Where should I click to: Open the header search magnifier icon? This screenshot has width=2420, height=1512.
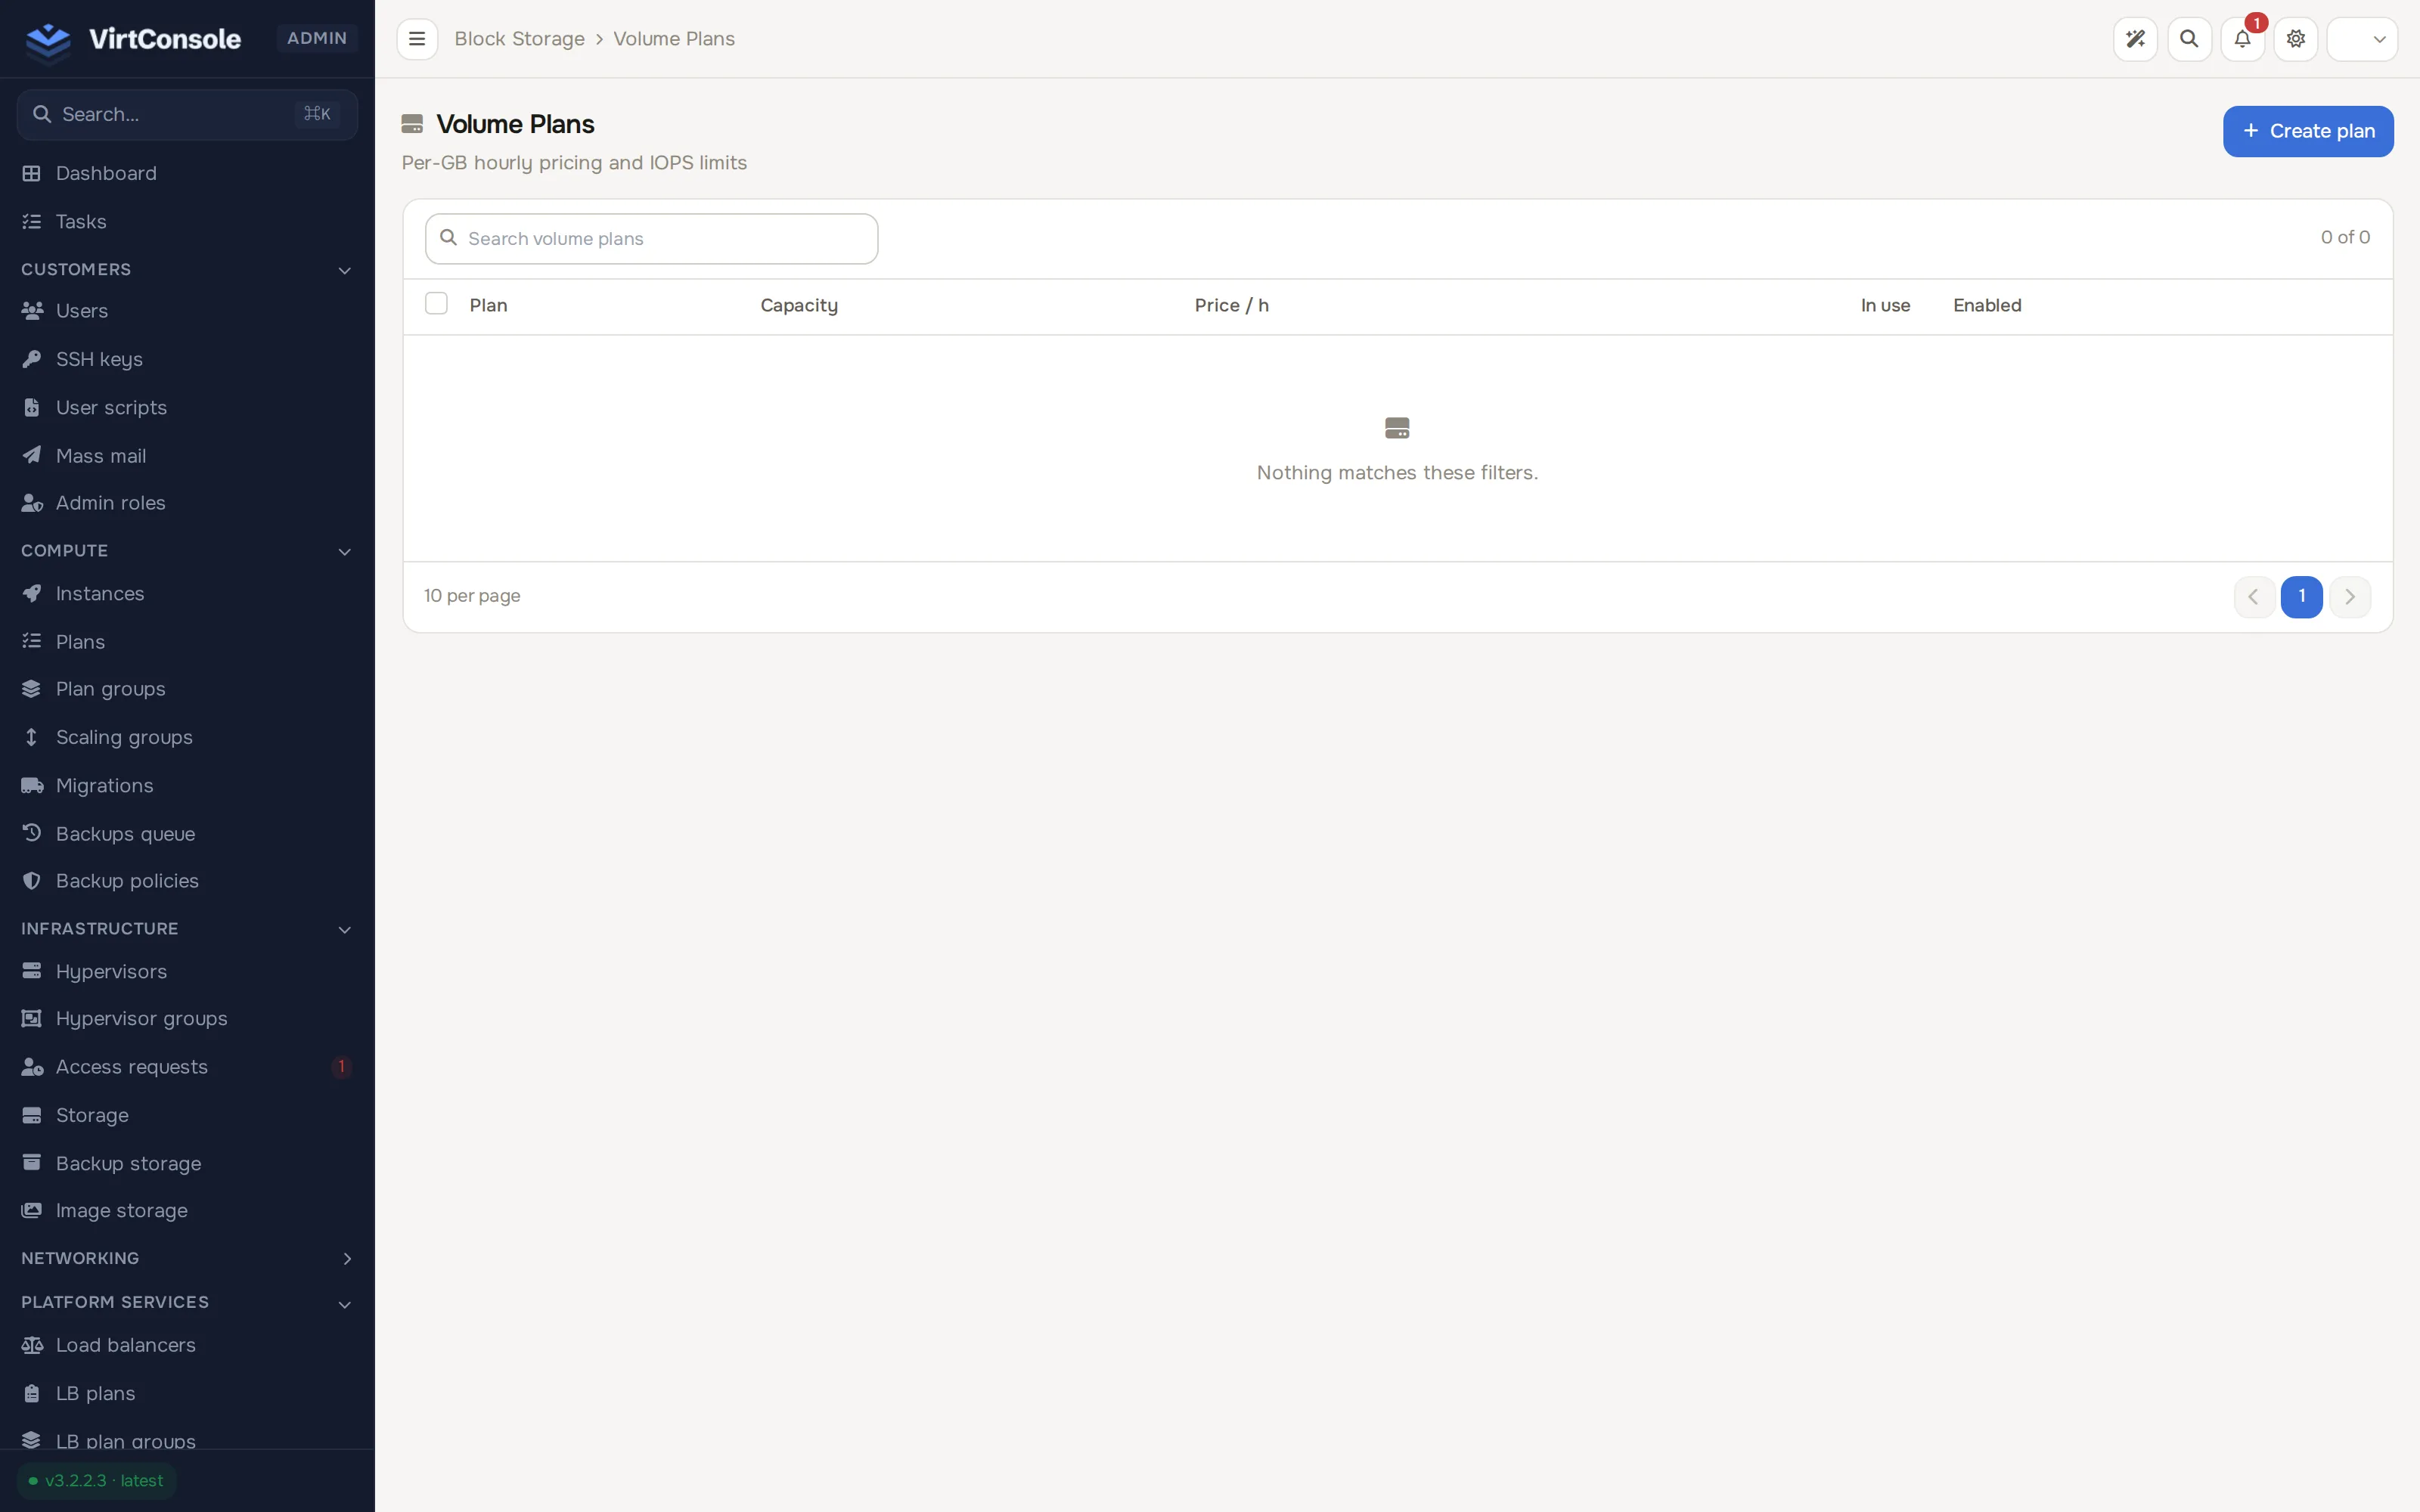point(2189,39)
